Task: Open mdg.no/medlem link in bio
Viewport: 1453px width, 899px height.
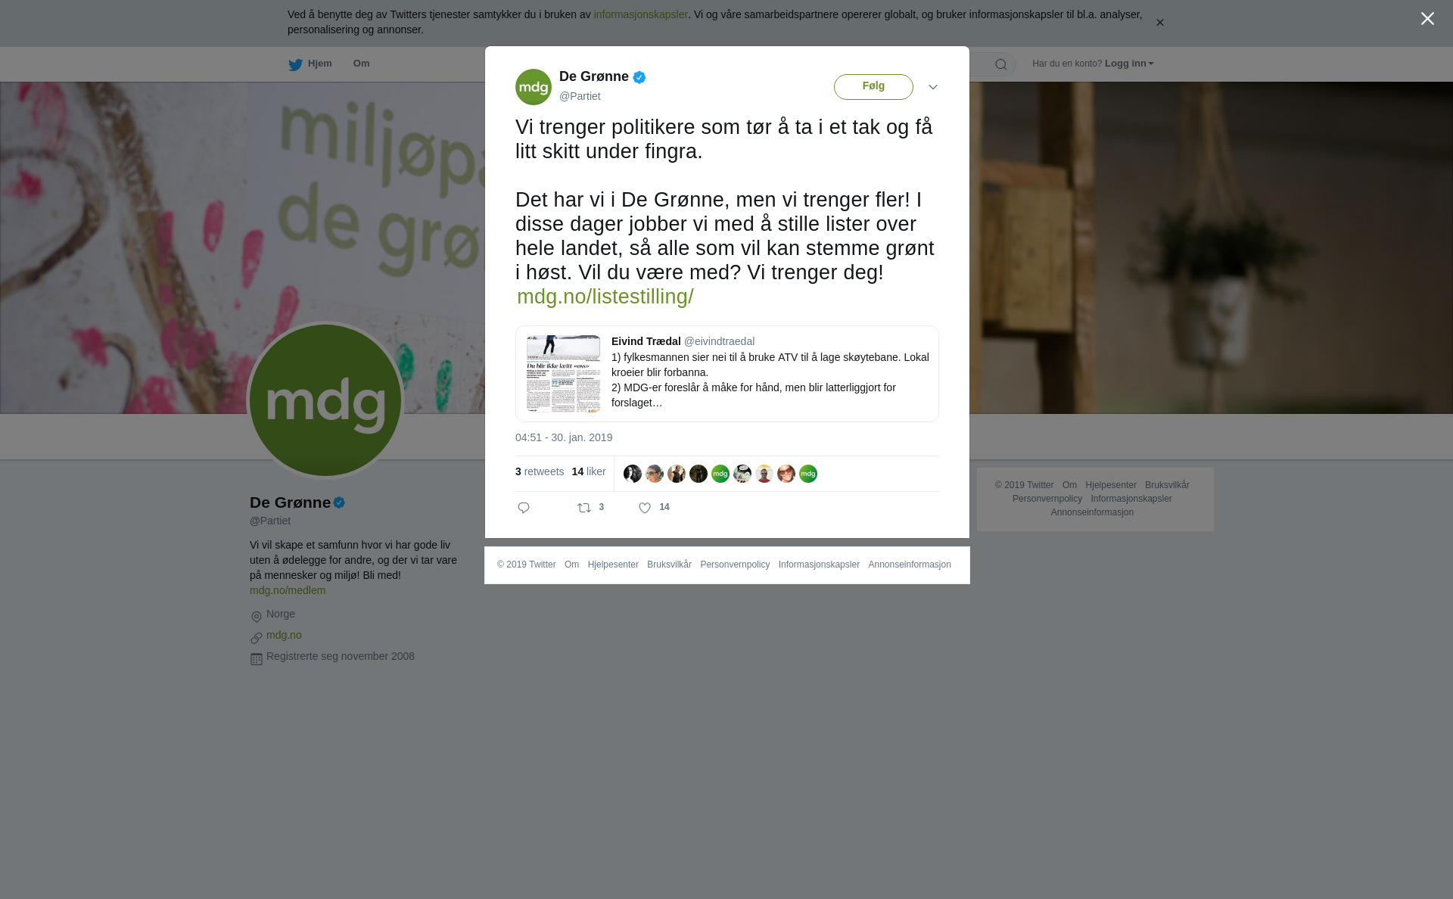Action: click(288, 590)
